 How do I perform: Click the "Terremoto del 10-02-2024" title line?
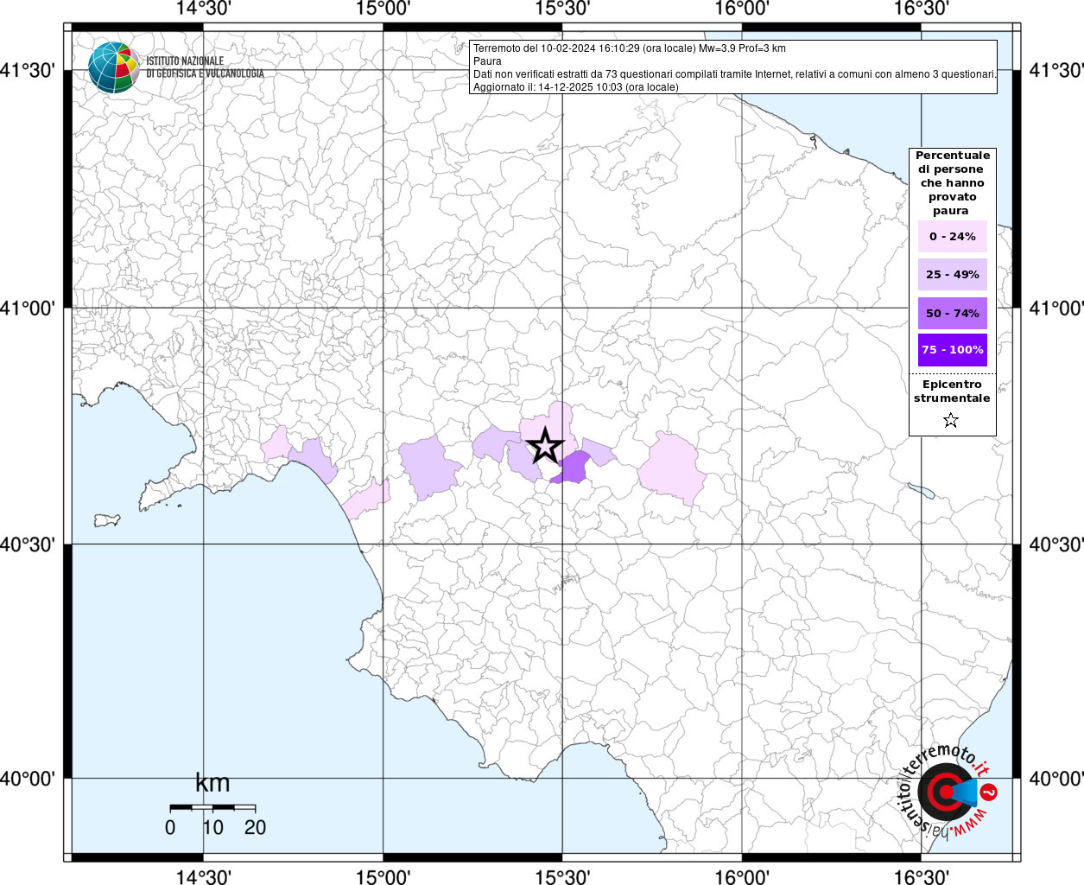(x=630, y=48)
